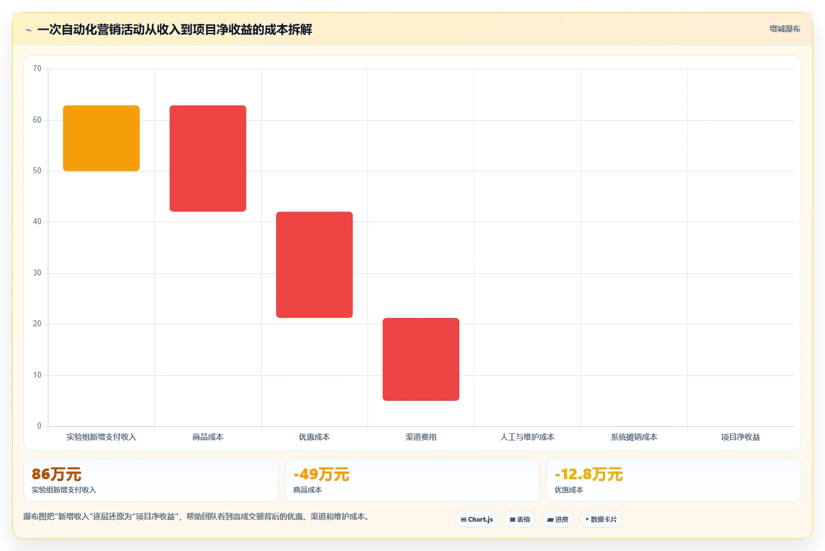Click the y-axis value 60

coord(37,120)
